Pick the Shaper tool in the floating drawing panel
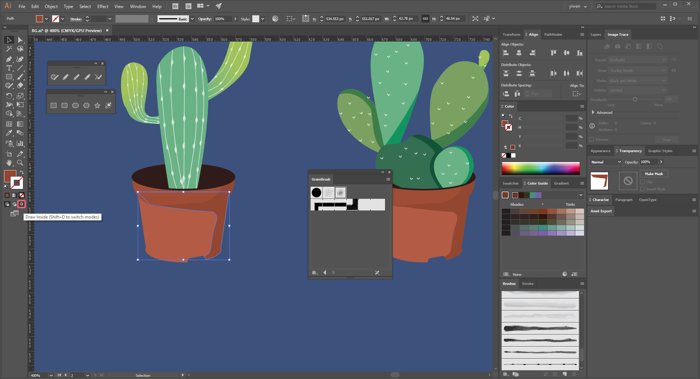The height and width of the screenshot is (379, 700). click(x=55, y=77)
